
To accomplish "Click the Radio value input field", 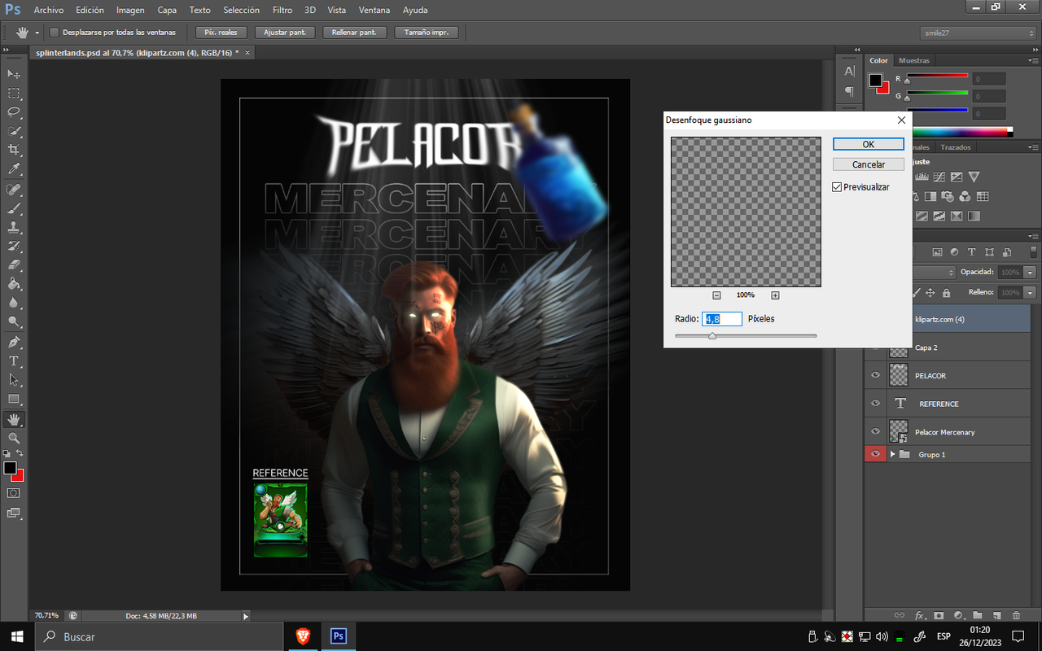I will pyautogui.click(x=722, y=319).
